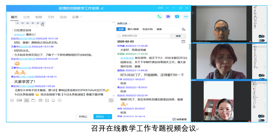Click the 关闭(C) button
Viewport: 273px width, 137px height.
coord(83,117)
